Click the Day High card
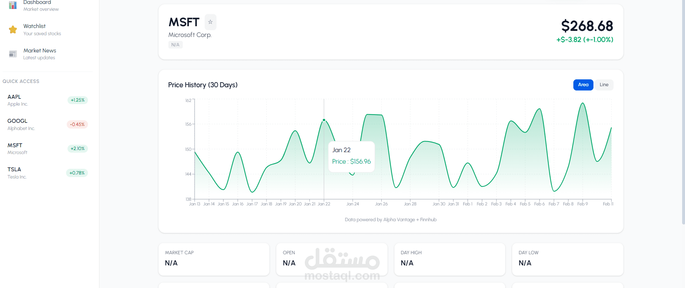 449,259
